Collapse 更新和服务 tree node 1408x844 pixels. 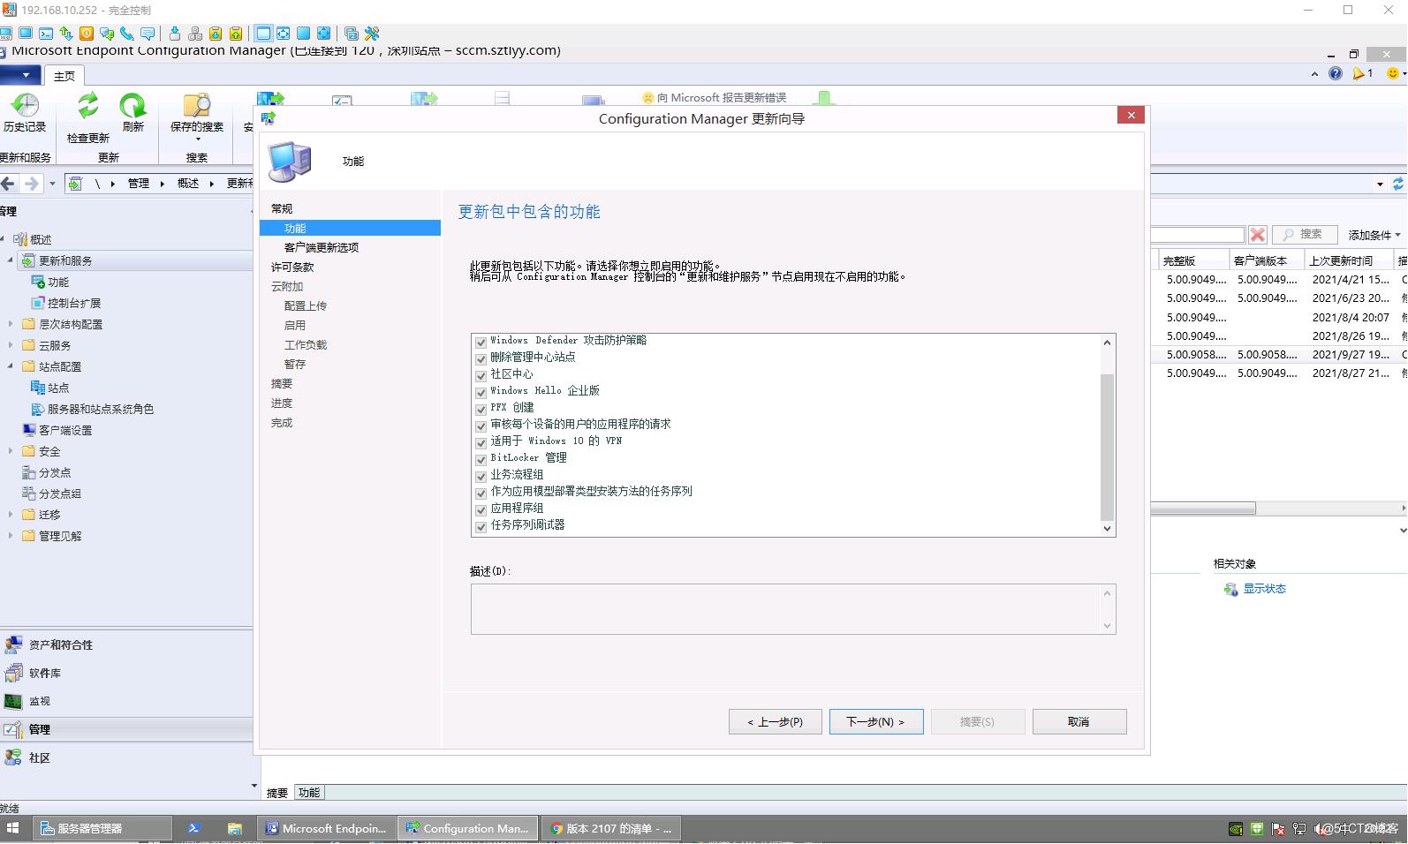11,260
